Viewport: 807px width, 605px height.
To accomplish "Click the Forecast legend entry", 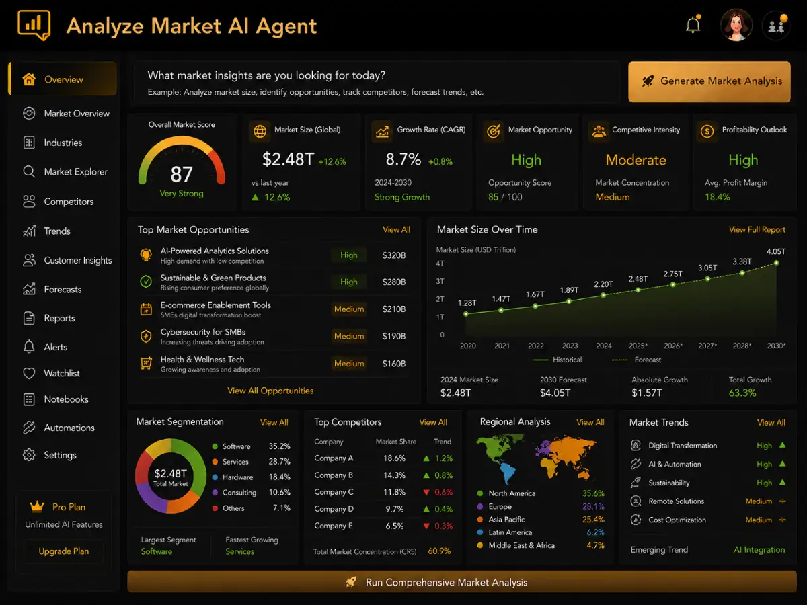I will pos(637,360).
